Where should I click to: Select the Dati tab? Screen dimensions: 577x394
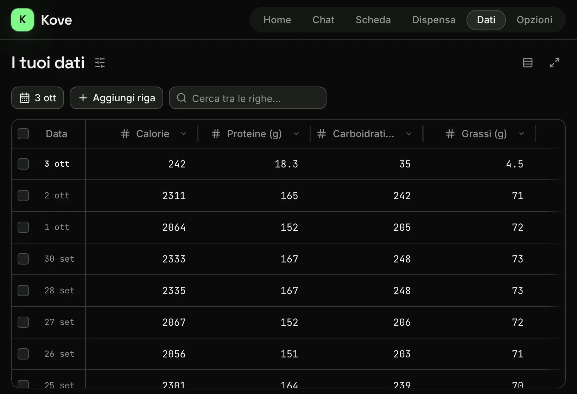(x=486, y=20)
